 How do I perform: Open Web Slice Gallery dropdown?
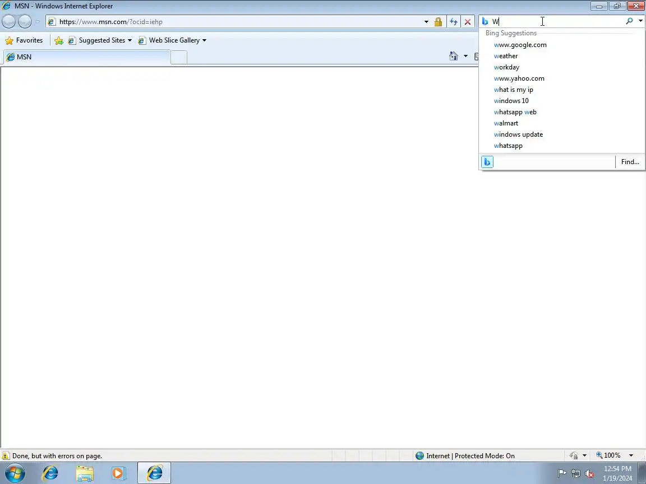coord(173,40)
